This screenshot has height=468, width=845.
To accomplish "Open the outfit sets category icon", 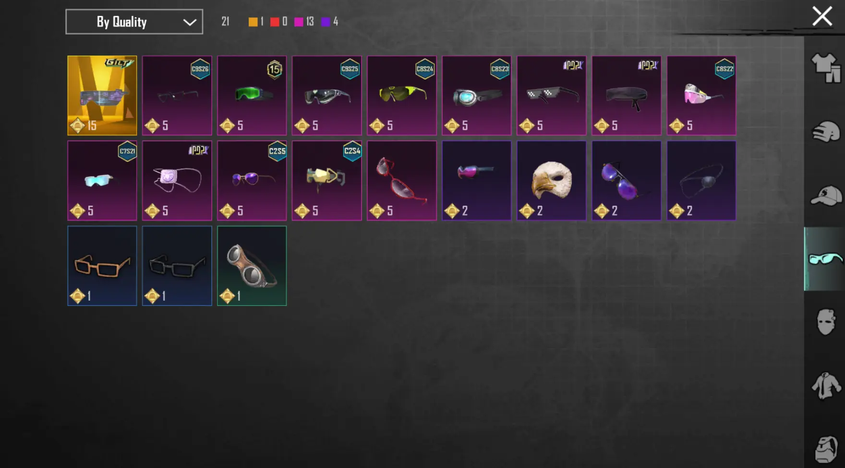I will coord(826,68).
